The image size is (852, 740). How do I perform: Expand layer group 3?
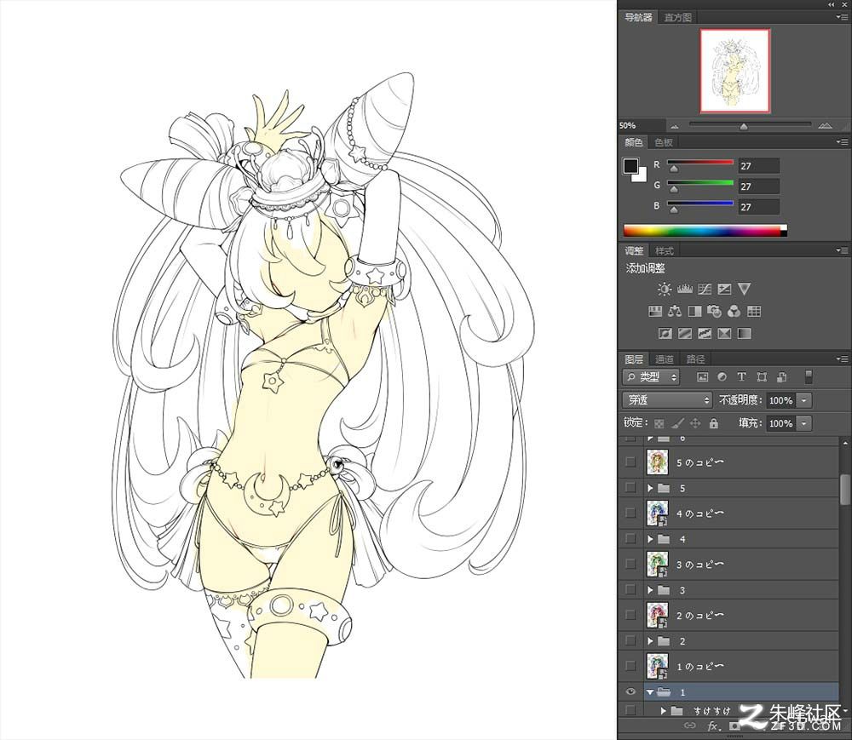650,590
